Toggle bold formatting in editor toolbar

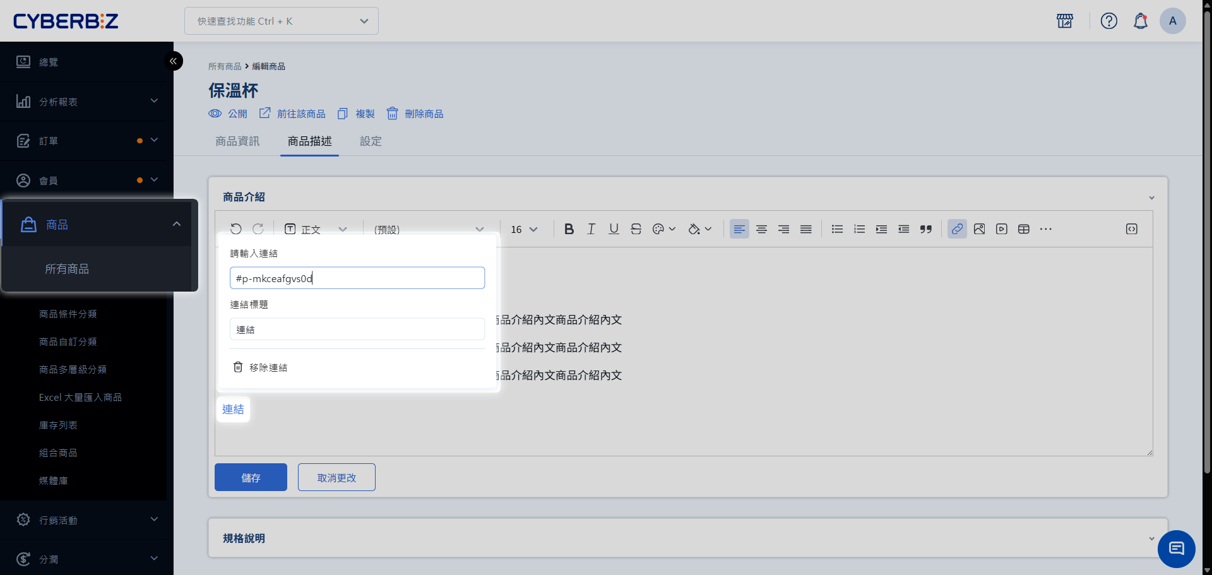click(569, 229)
